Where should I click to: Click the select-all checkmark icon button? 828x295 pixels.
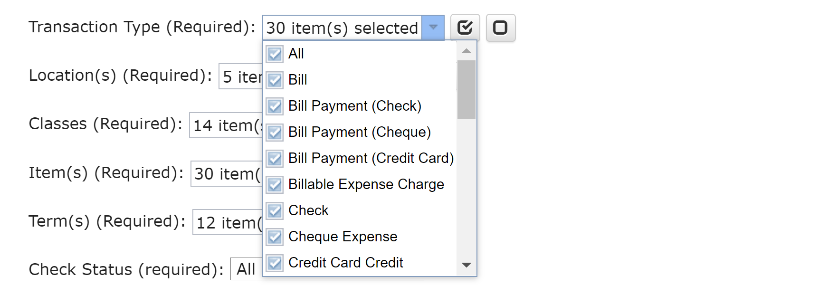465,28
